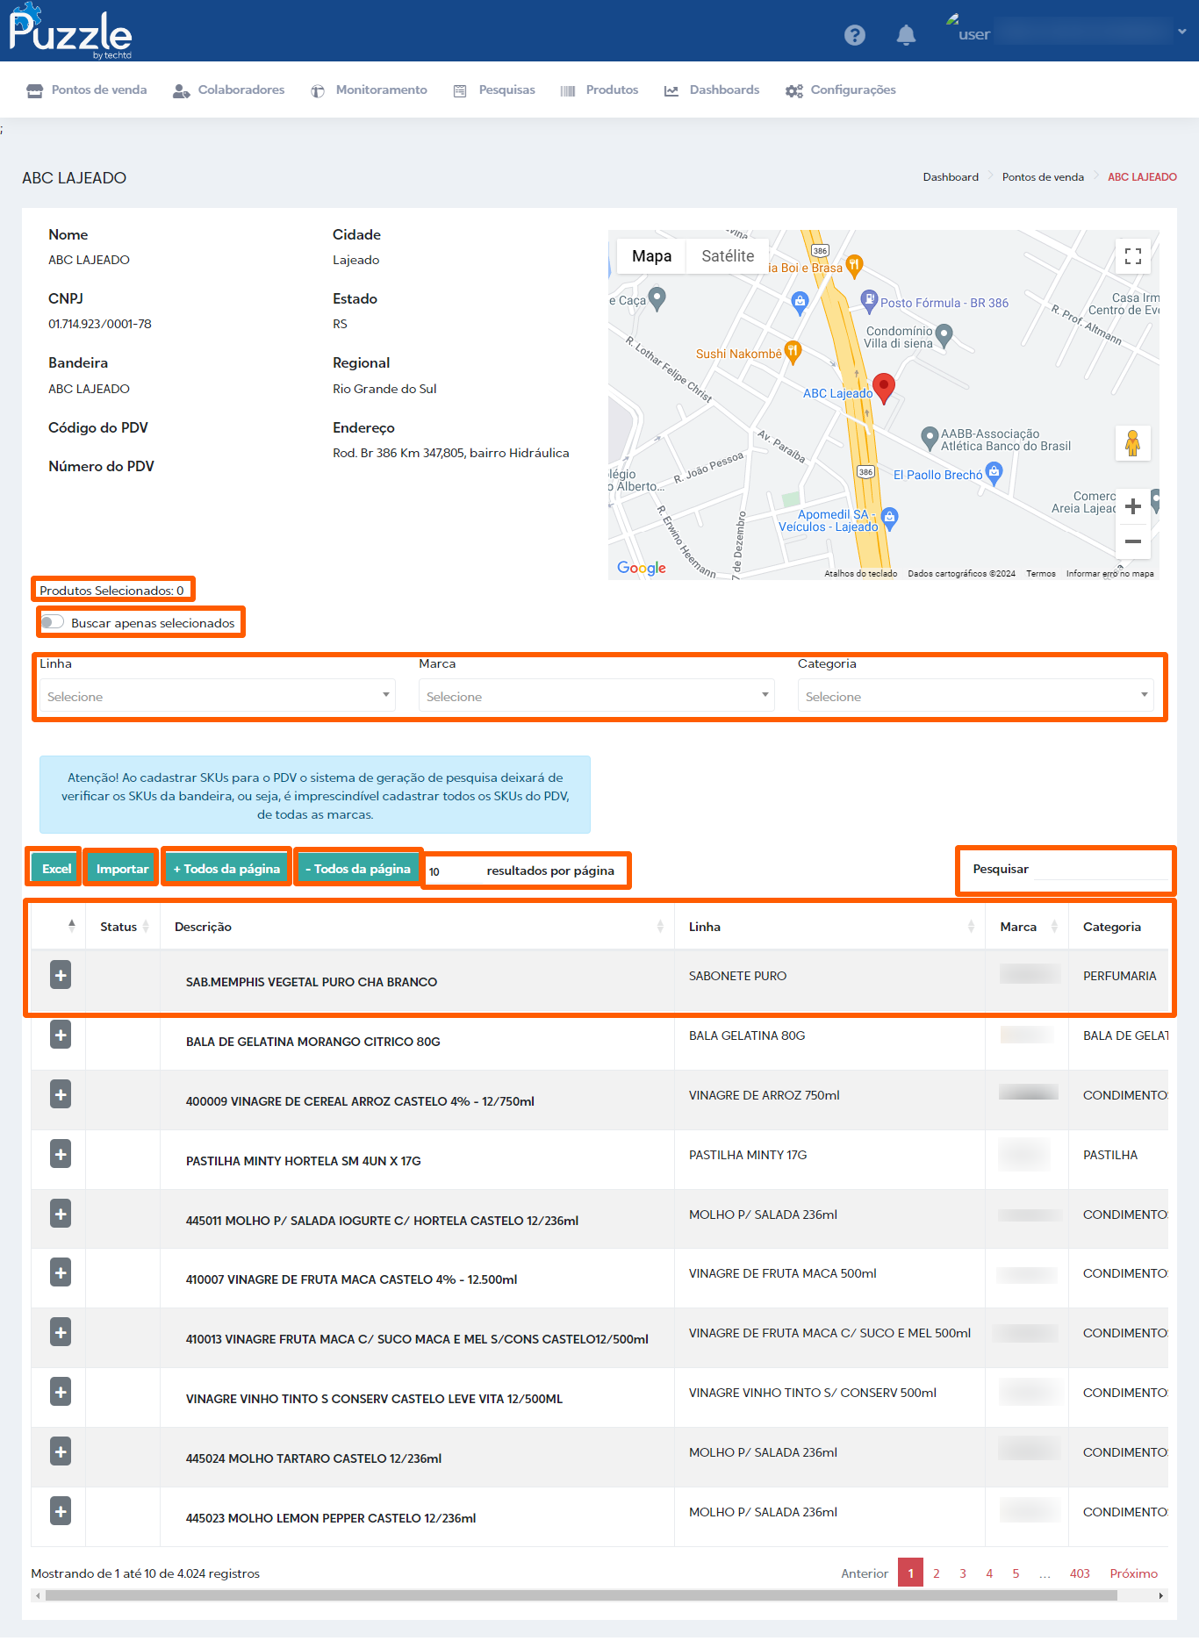The width and height of the screenshot is (1199, 1641).
Task: Open the map Termos link
Action: point(1041,574)
